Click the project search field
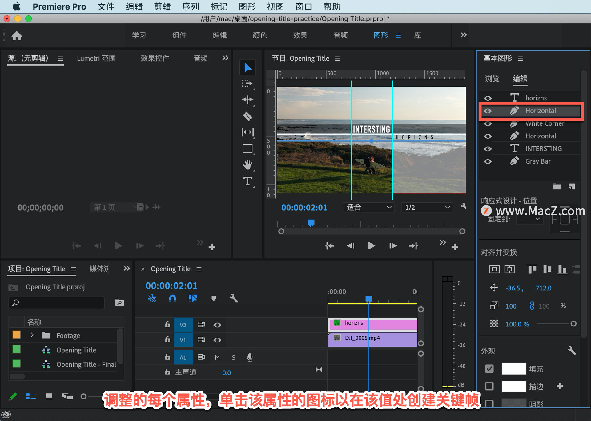 pyautogui.click(x=57, y=303)
